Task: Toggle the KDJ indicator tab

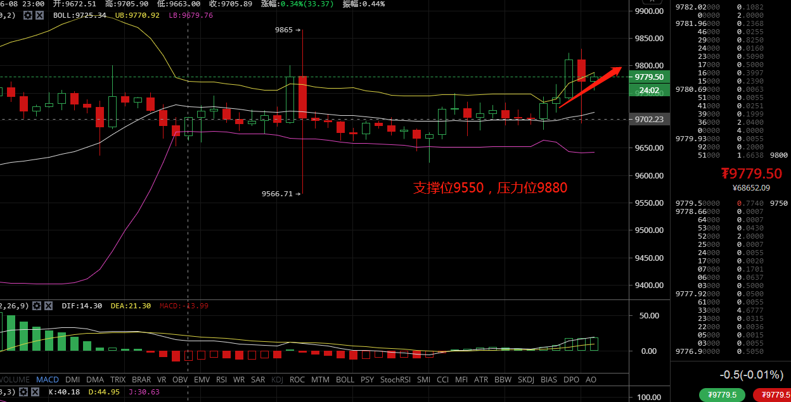Action: tap(277, 380)
